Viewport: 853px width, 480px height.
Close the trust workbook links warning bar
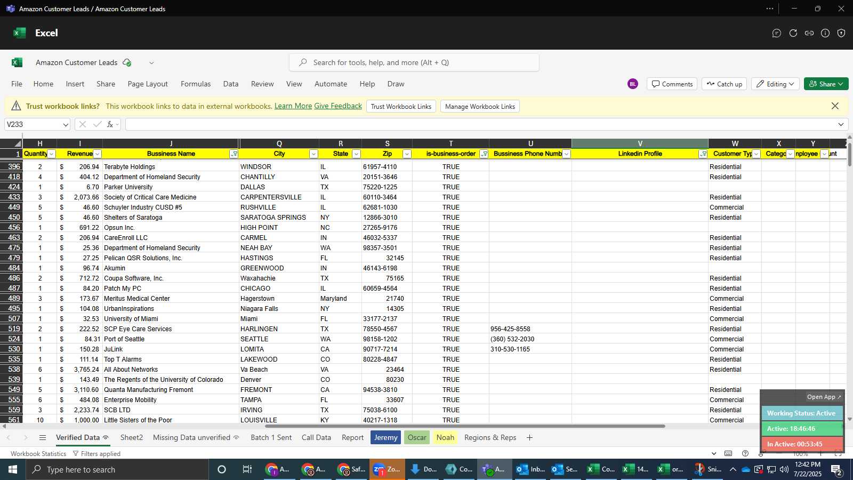click(835, 106)
